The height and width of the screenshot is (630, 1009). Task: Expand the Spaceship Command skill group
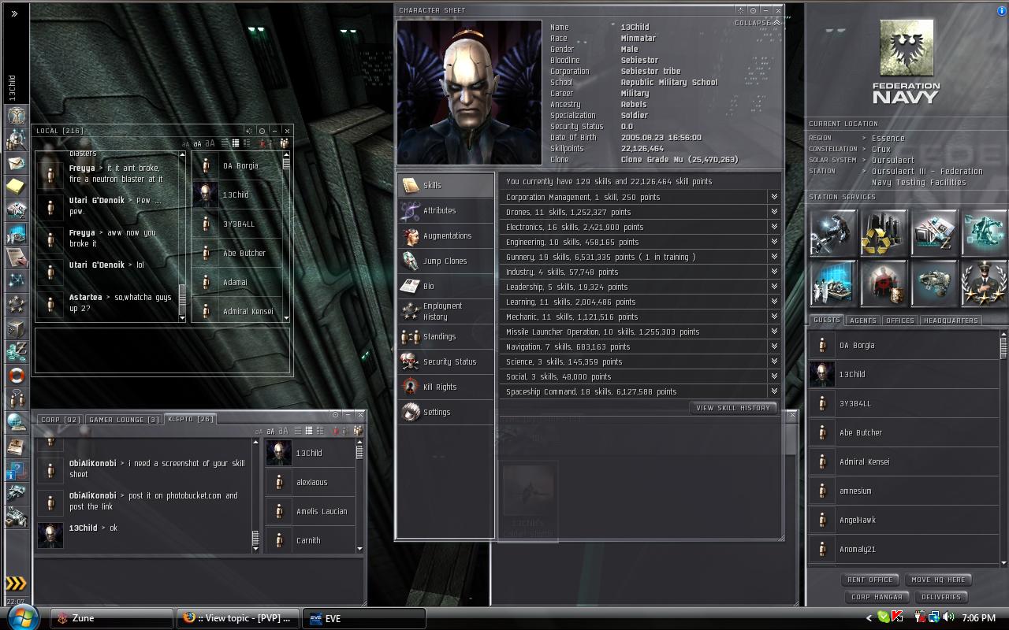[x=774, y=391]
